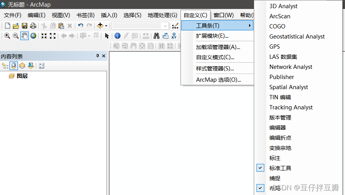Open the Go To XY tool
Viewport: 345px width, 195px height.
pyautogui.click(x=174, y=35)
